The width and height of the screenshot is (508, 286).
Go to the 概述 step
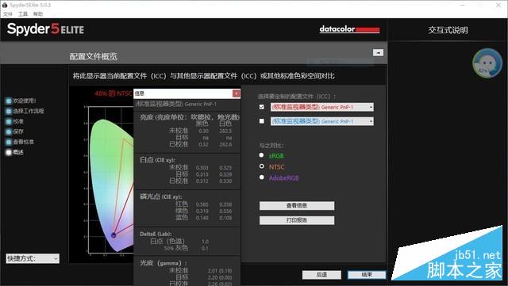(15, 152)
